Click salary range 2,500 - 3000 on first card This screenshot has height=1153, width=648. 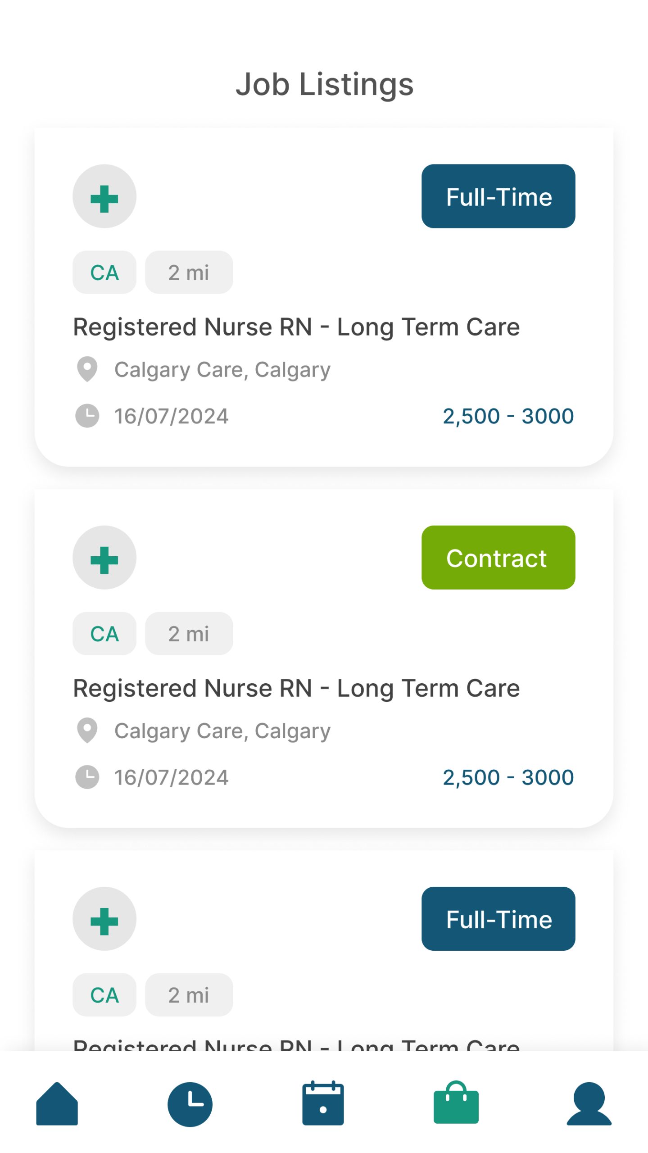point(508,416)
